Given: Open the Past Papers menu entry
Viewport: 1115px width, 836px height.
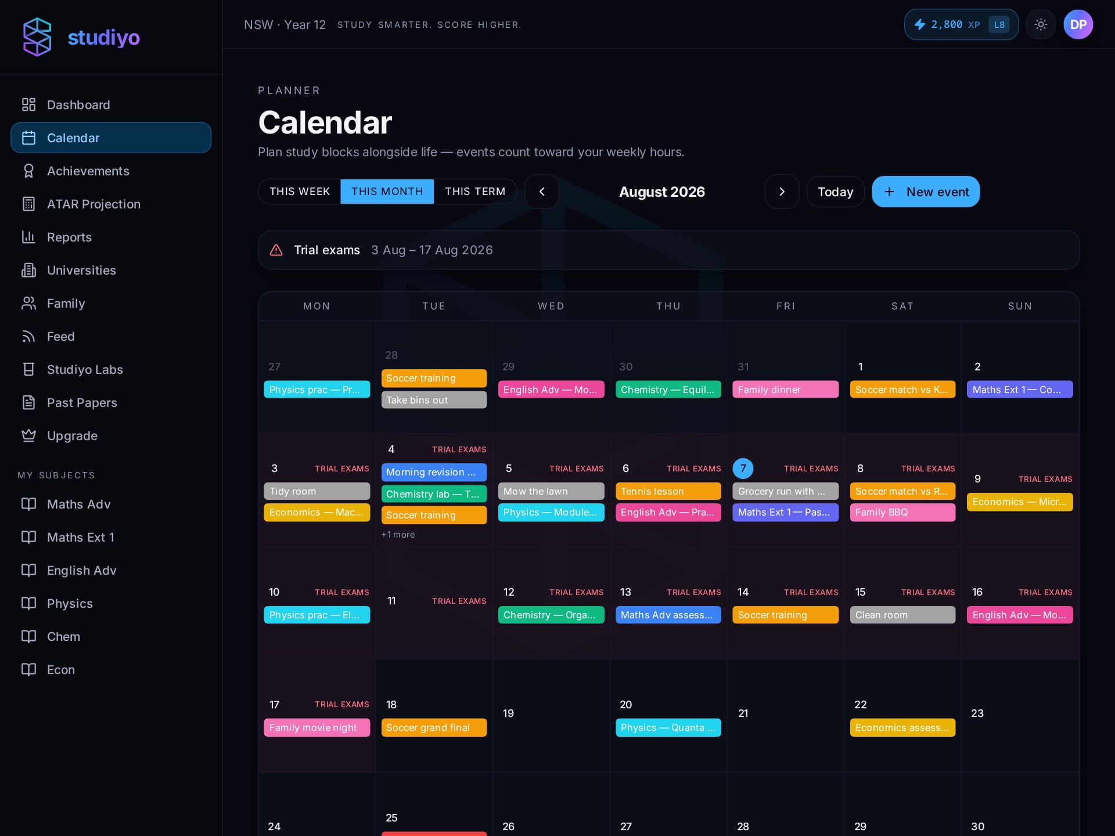Looking at the screenshot, I should click(x=111, y=402).
